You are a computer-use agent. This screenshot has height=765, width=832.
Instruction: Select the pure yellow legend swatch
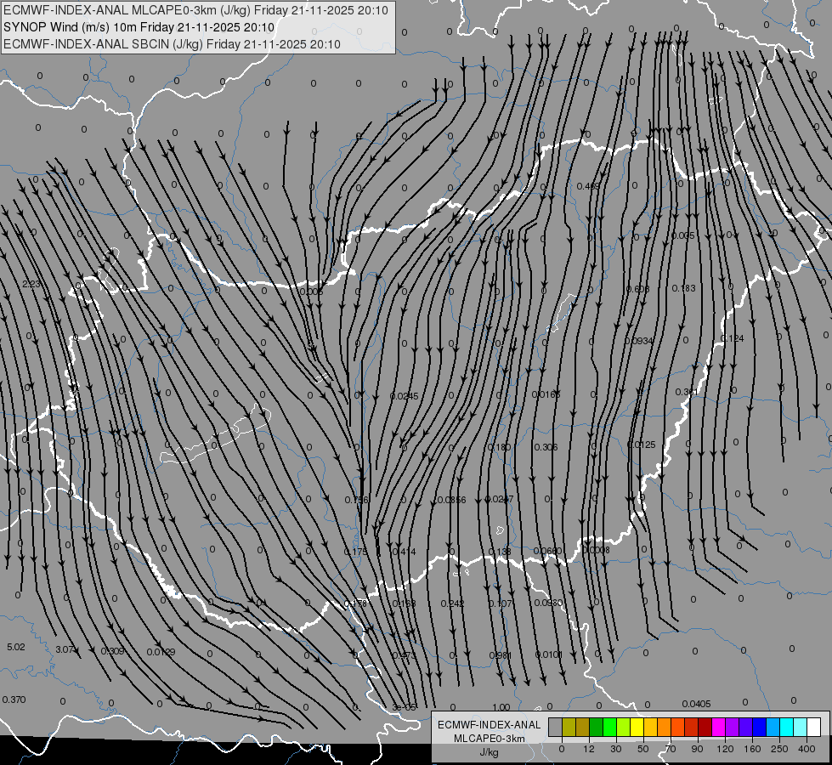pos(637,728)
